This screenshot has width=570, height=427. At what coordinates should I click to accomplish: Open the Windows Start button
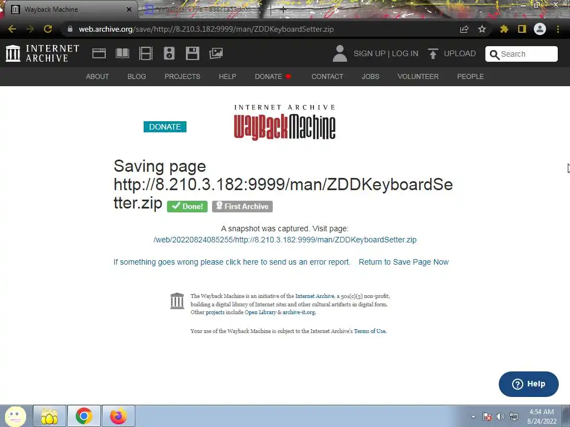pyautogui.click(x=15, y=416)
